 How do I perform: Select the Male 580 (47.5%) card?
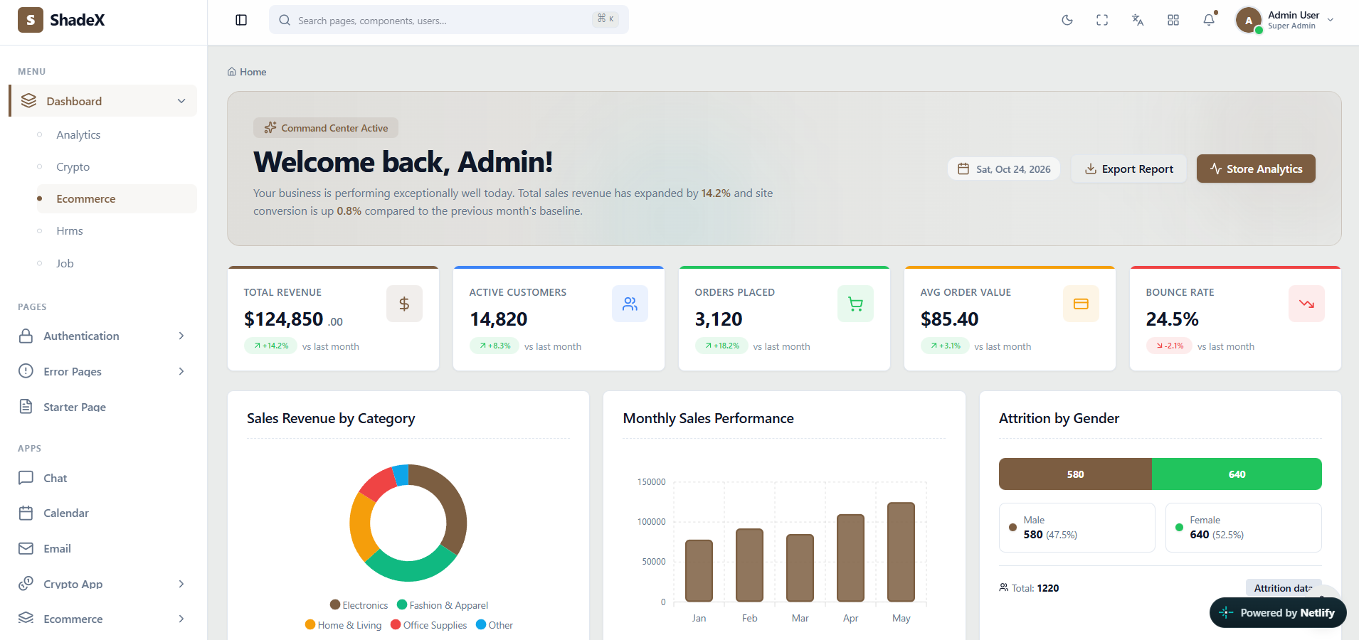pos(1077,528)
